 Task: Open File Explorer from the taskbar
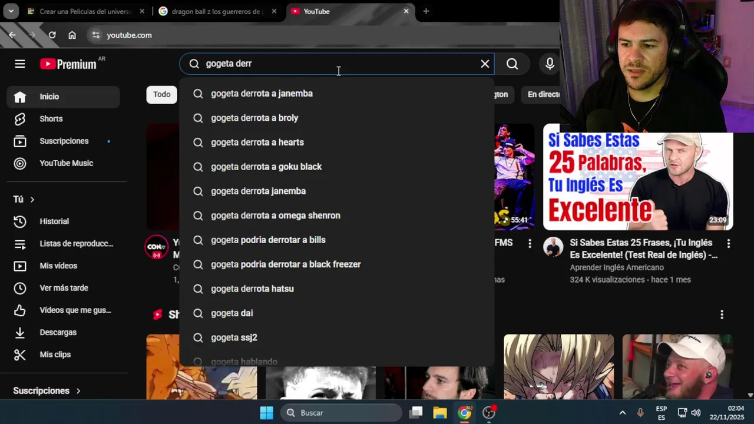point(440,413)
